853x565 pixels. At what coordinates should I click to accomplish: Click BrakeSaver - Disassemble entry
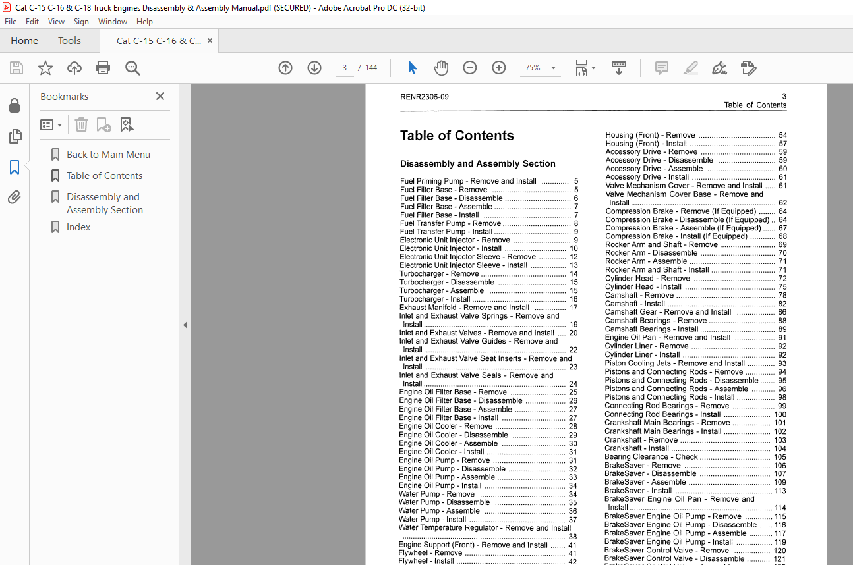(695, 473)
